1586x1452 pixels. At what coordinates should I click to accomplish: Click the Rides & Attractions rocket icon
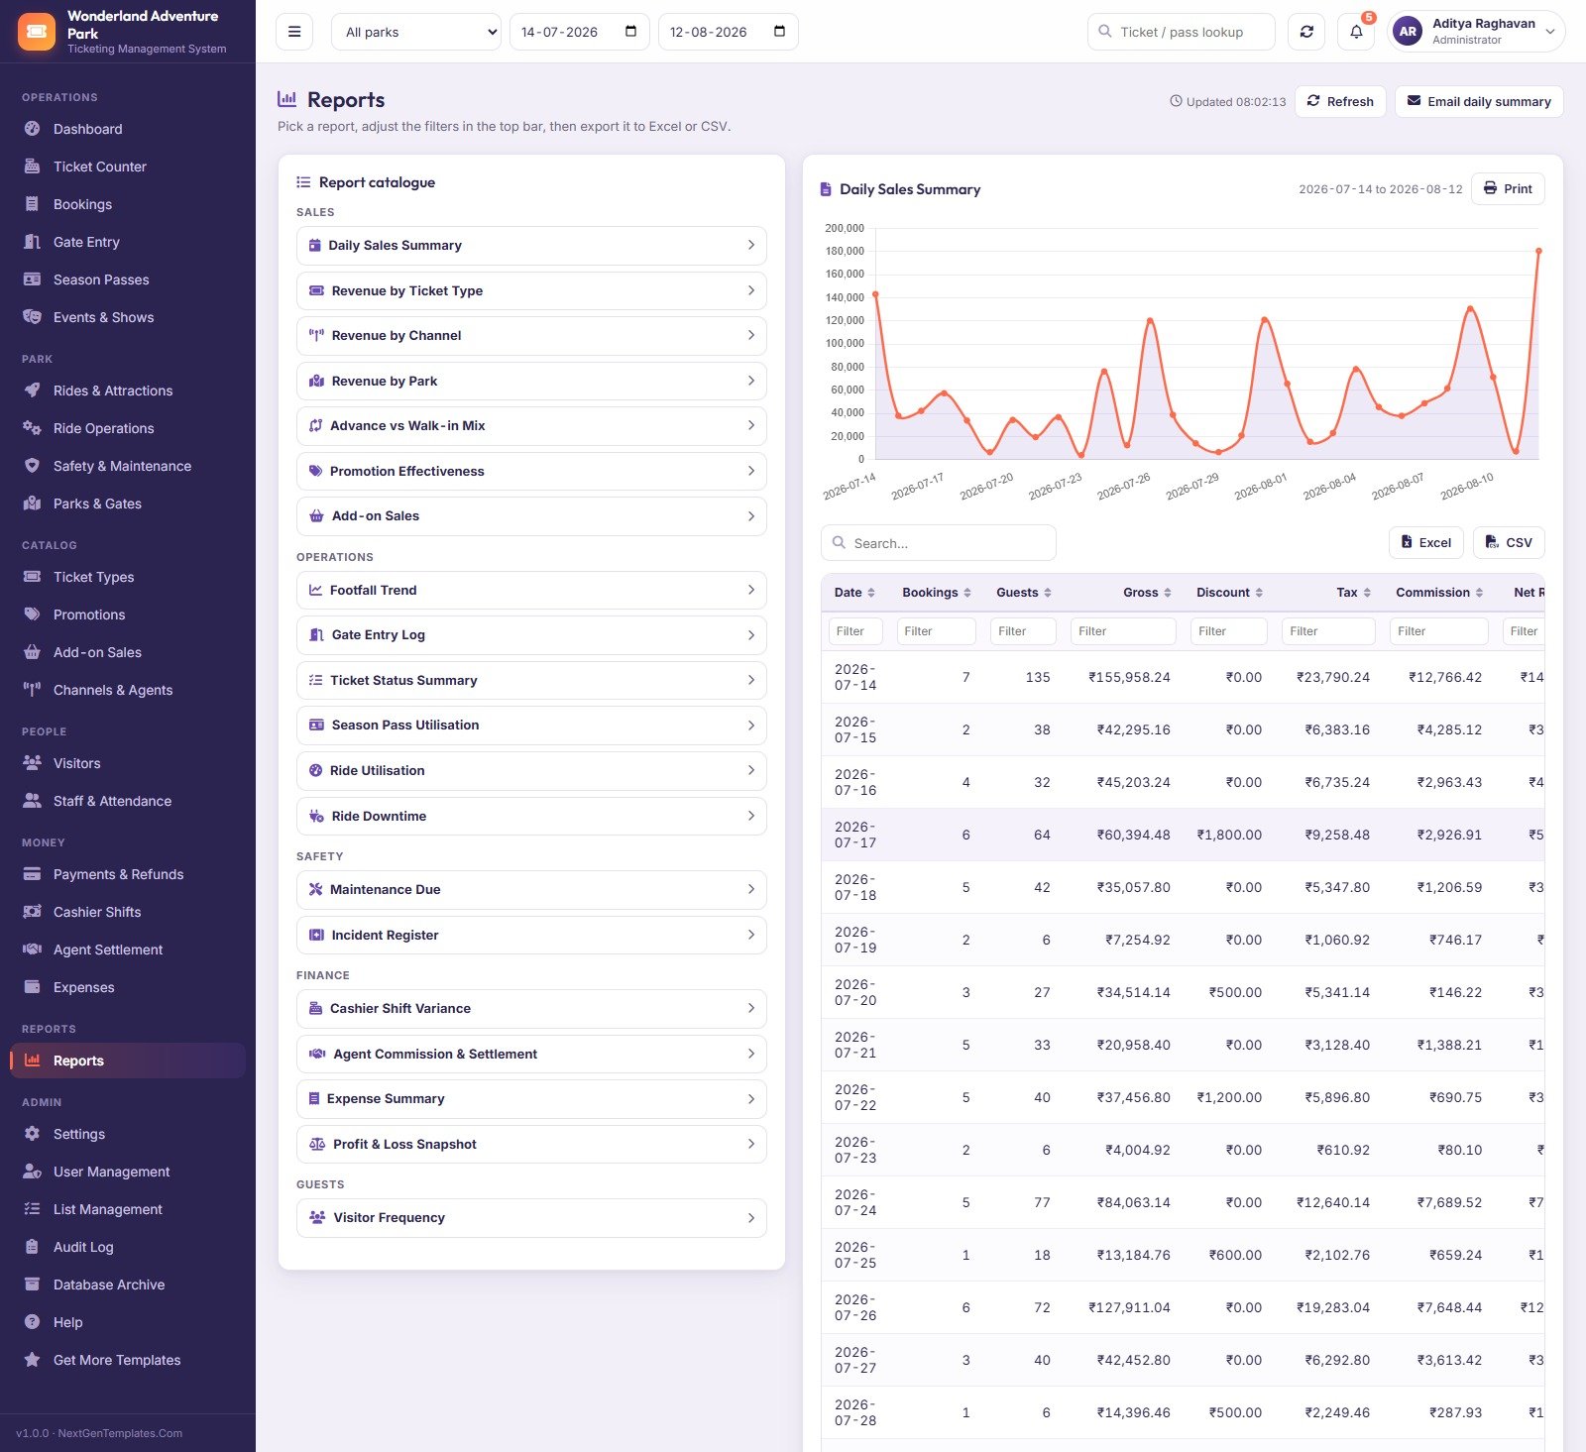click(33, 391)
